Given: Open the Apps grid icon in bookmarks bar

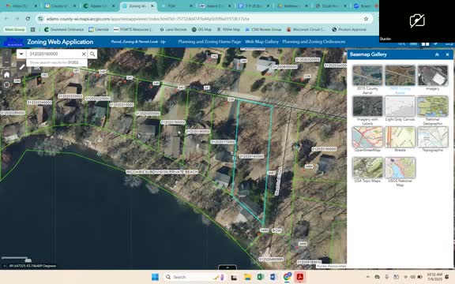Looking at the screenshot, I should coord(33,29).
